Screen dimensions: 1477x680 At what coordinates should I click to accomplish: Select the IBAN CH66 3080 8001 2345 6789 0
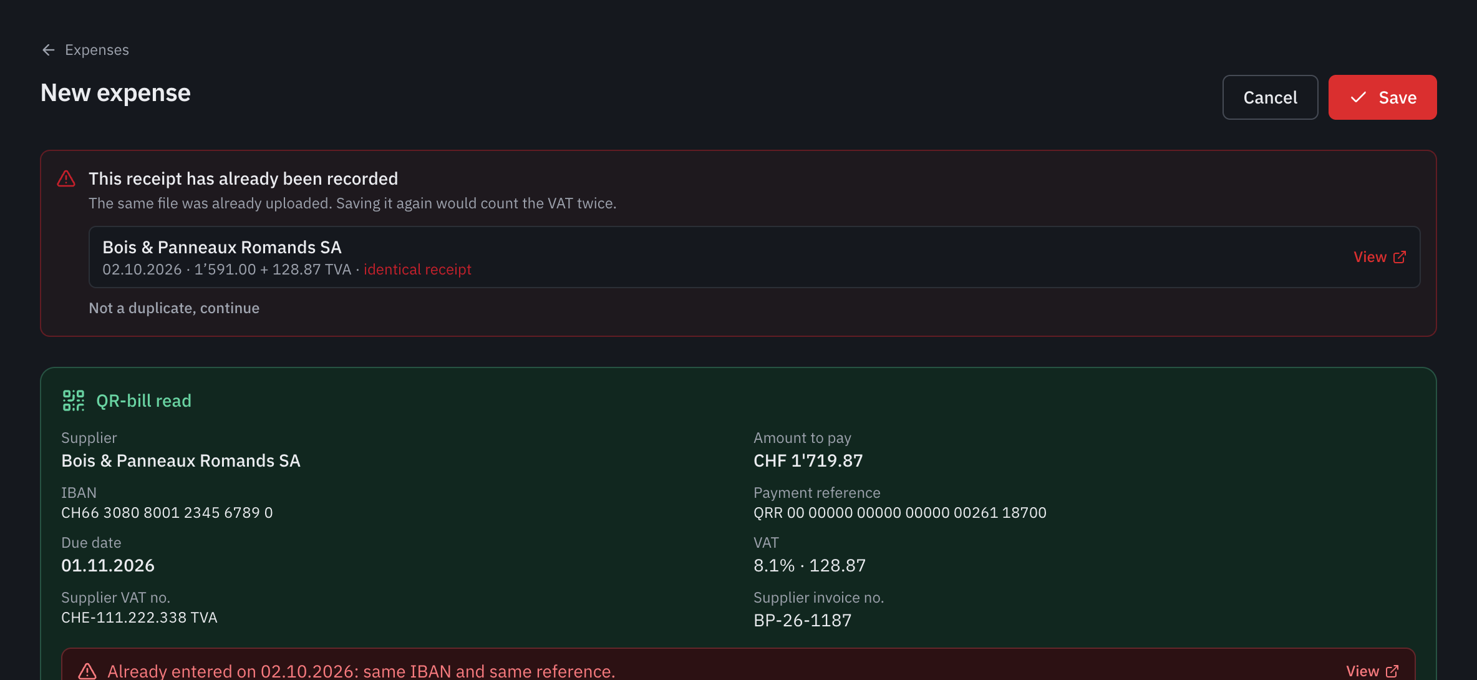[167, 513]
